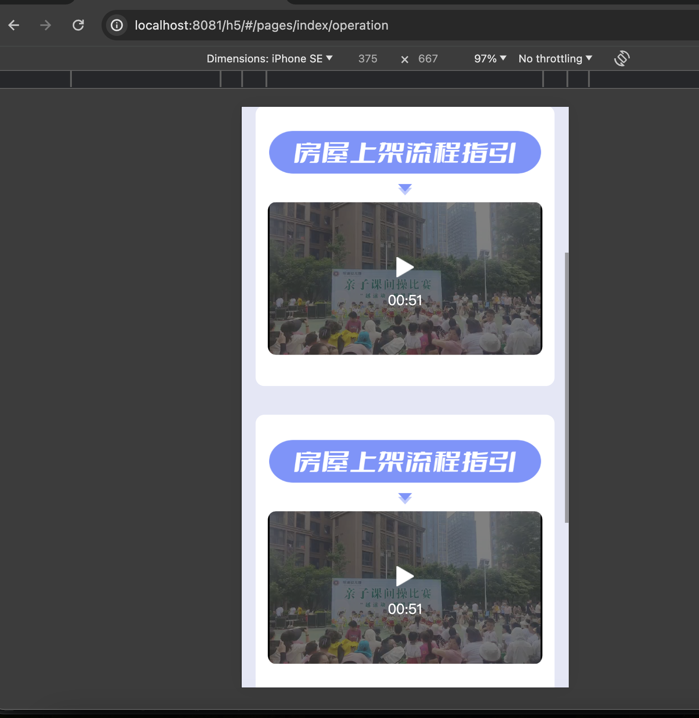Click the emulated page's vertical scrollbar thumb

click(566, 387)
